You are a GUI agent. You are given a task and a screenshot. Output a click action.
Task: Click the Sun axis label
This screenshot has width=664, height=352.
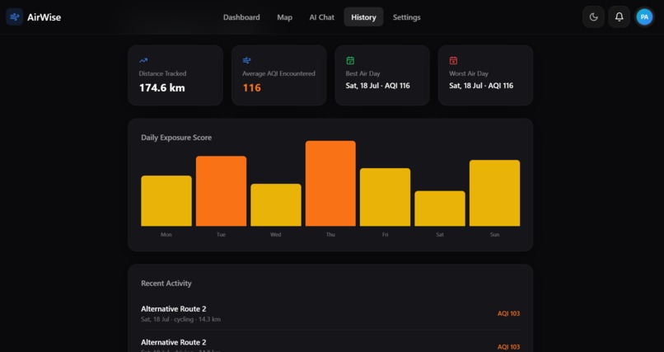(x=494, y=234)
